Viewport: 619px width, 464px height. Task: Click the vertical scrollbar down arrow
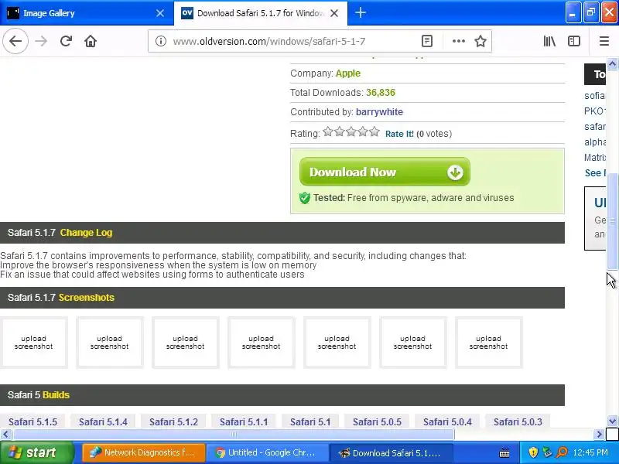pyautogui.click(x=612, y=421)
